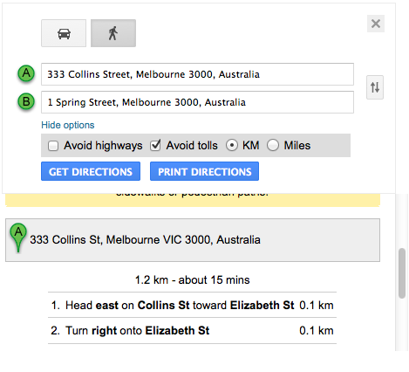Select step 1 Head east on Collins St
409x372 pixels.
coord(192,305)
